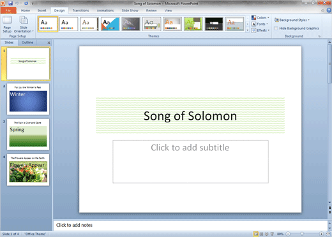The height and width of the screenshot is (237, 332).
Task: Expand the Themes gallery More arrow
Action: 248,31
